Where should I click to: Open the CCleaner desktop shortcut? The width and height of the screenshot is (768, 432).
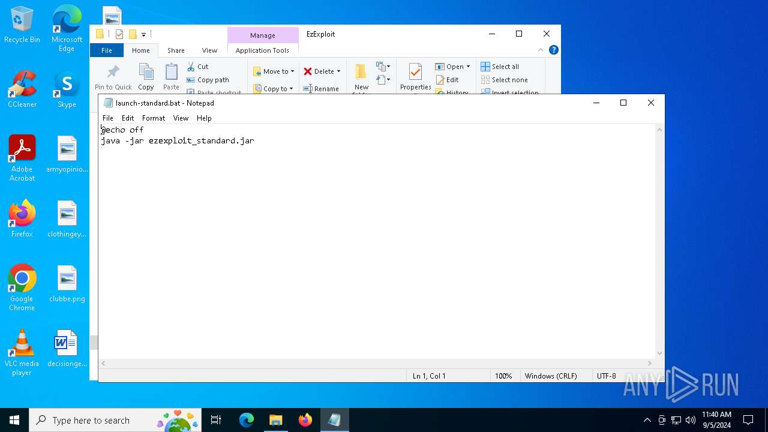22,89
